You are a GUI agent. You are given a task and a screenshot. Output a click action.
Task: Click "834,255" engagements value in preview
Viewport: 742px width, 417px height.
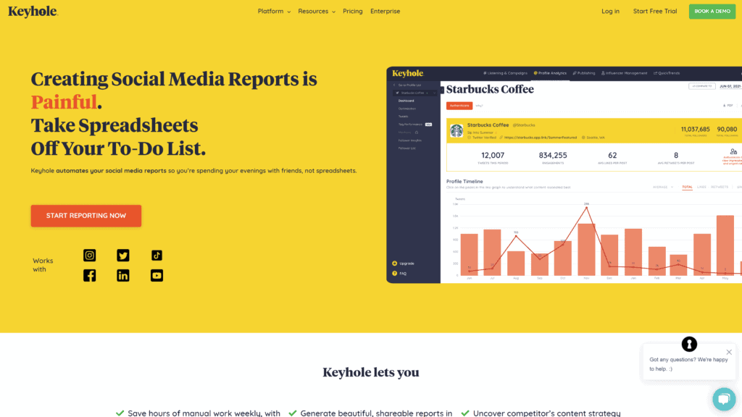[553, 155]
